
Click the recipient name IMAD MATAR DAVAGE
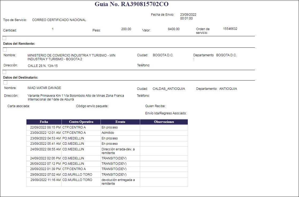pos(44,88)
